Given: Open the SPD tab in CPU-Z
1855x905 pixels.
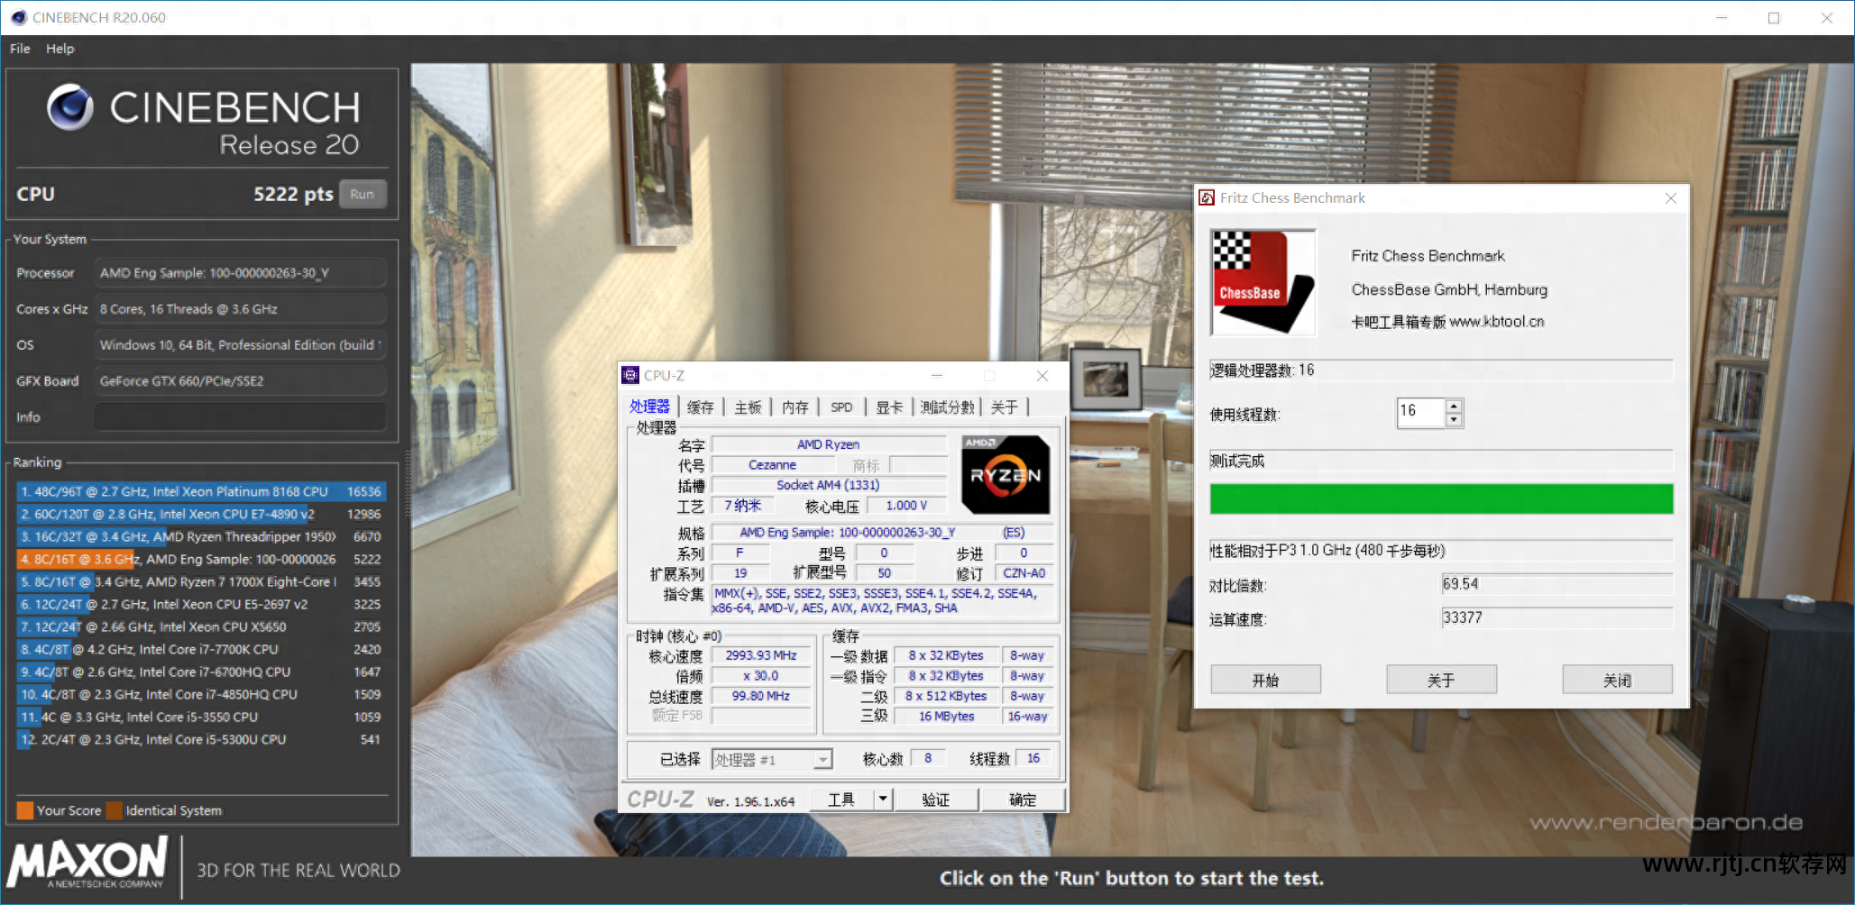Looking at the screenshot, I should pos(841,407).
